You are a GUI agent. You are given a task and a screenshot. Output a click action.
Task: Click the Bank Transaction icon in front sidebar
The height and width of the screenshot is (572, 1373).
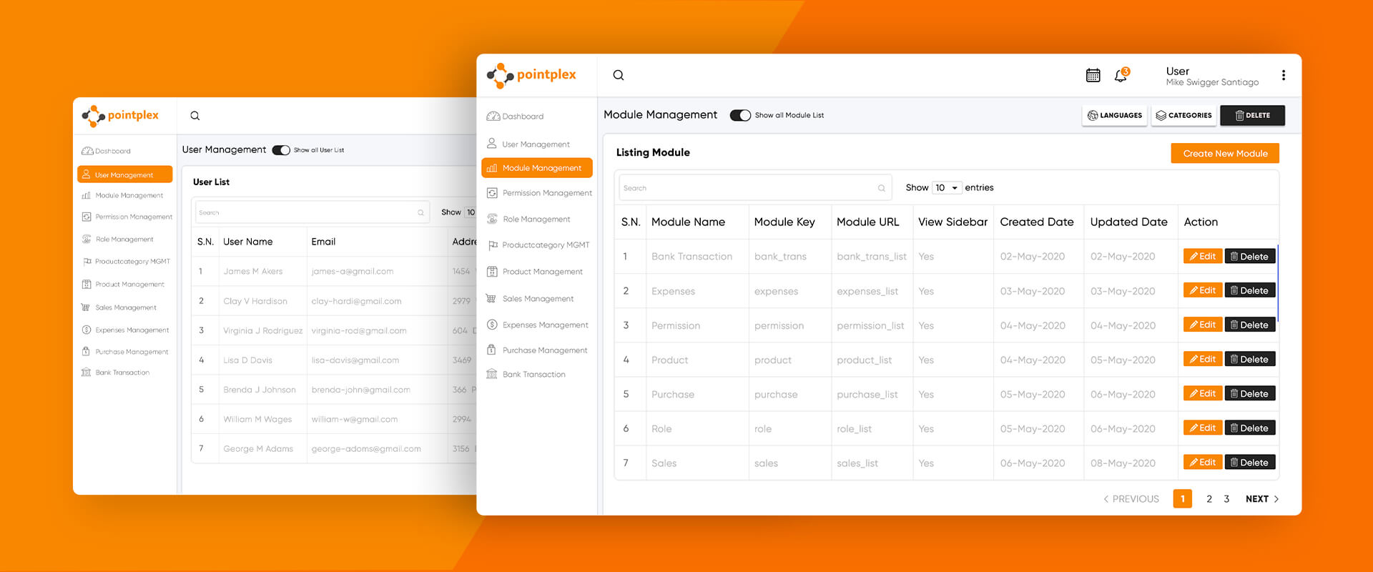coord(491,375)
